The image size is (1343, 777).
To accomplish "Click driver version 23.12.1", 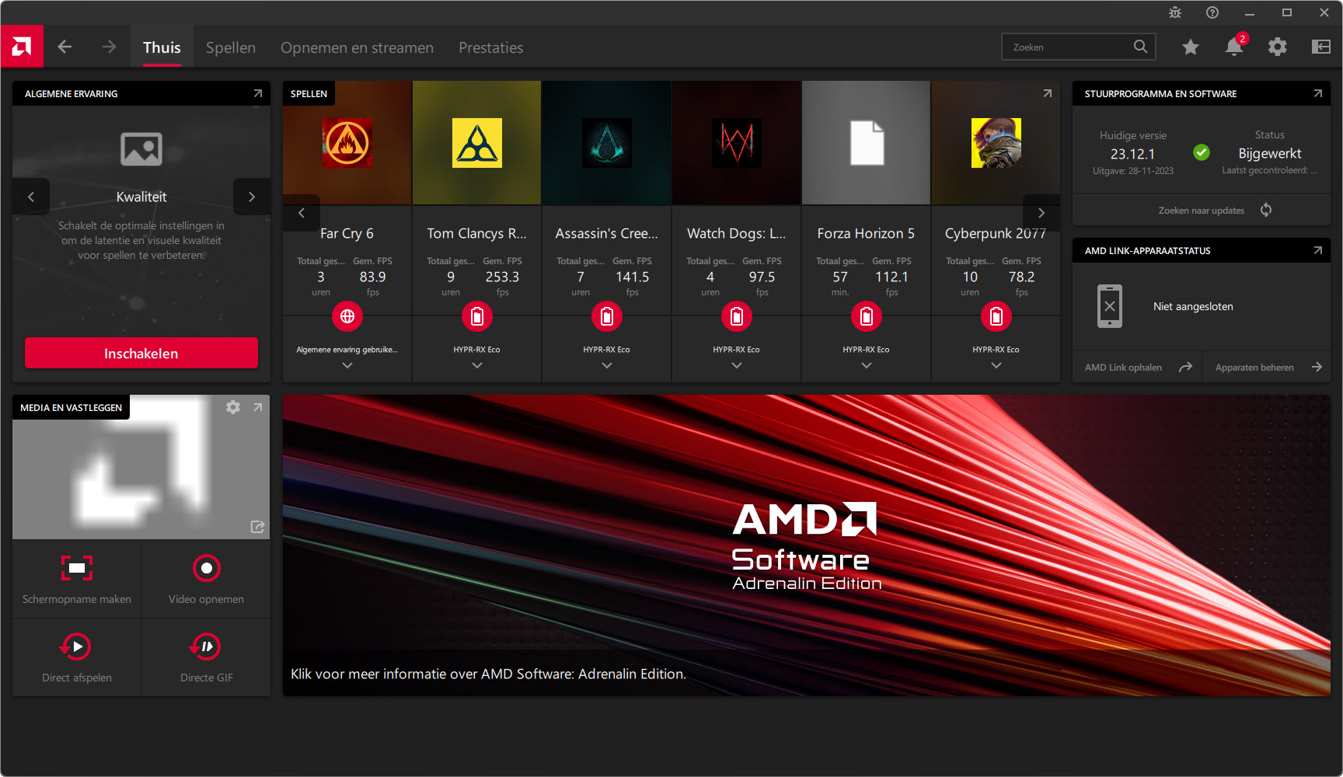I will (1132, 154).
